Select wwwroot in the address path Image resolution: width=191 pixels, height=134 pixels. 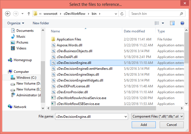pyautogui.click(x=50, y=14)
